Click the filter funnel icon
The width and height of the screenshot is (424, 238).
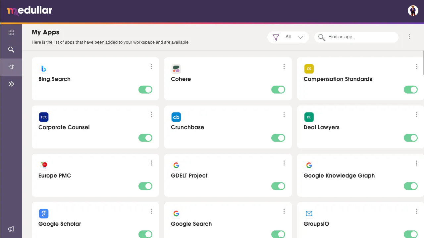tap(276, 37)
